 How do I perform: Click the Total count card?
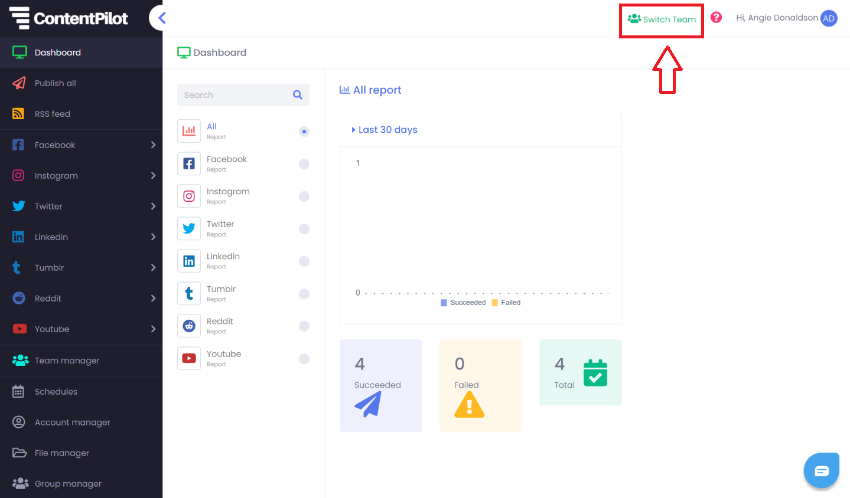pyautogui.click(x=581, y=372)
